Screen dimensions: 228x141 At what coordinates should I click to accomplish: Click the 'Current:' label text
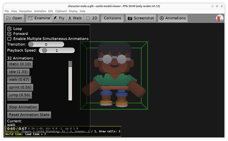[15, 121]
